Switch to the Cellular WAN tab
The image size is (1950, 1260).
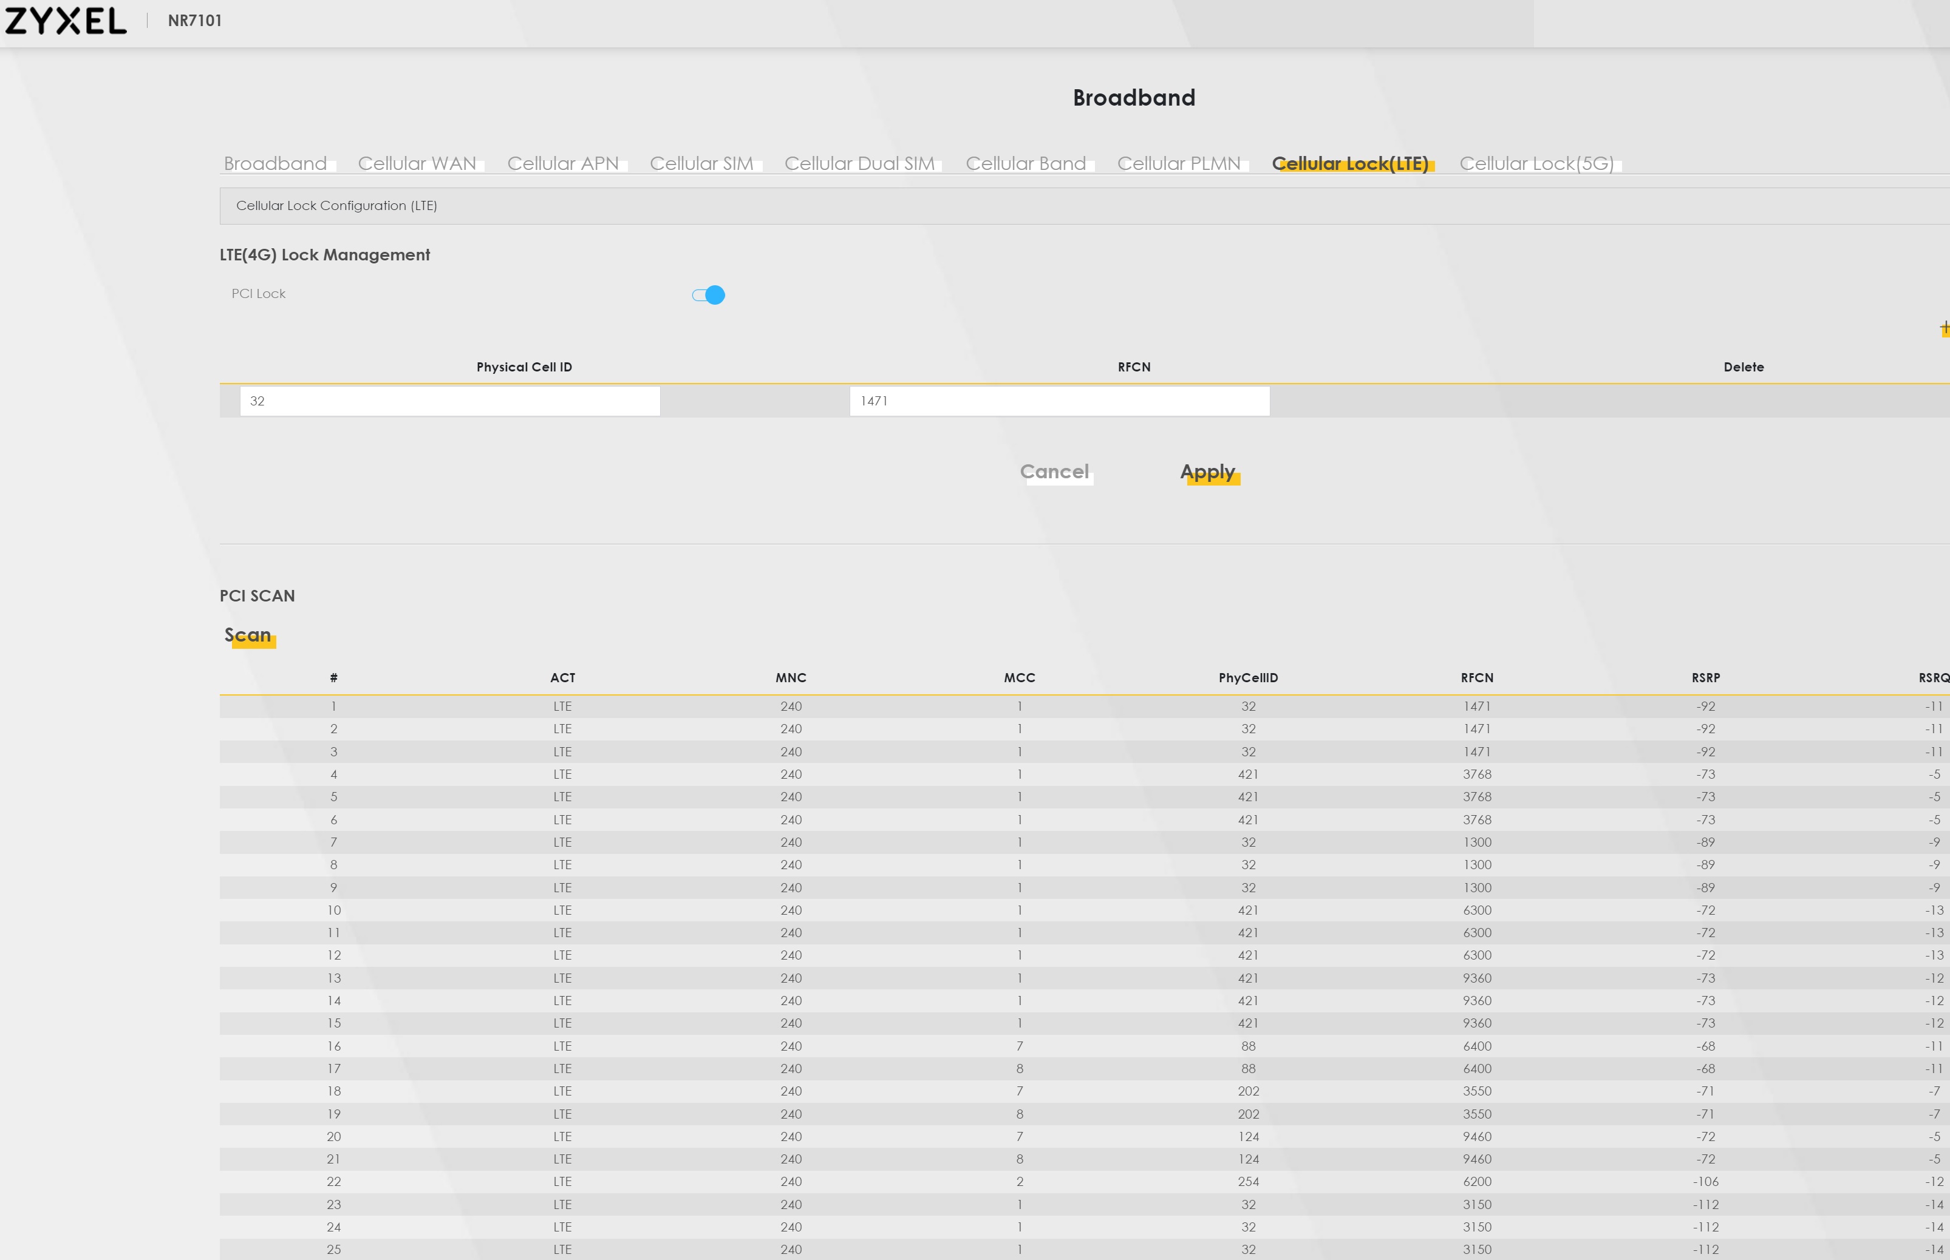coord(417,164)
